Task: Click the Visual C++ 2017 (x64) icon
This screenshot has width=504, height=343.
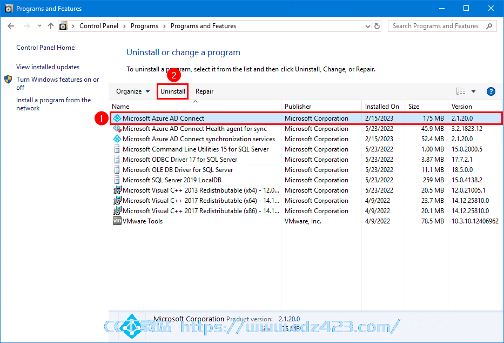Action: tap(117, 201)
